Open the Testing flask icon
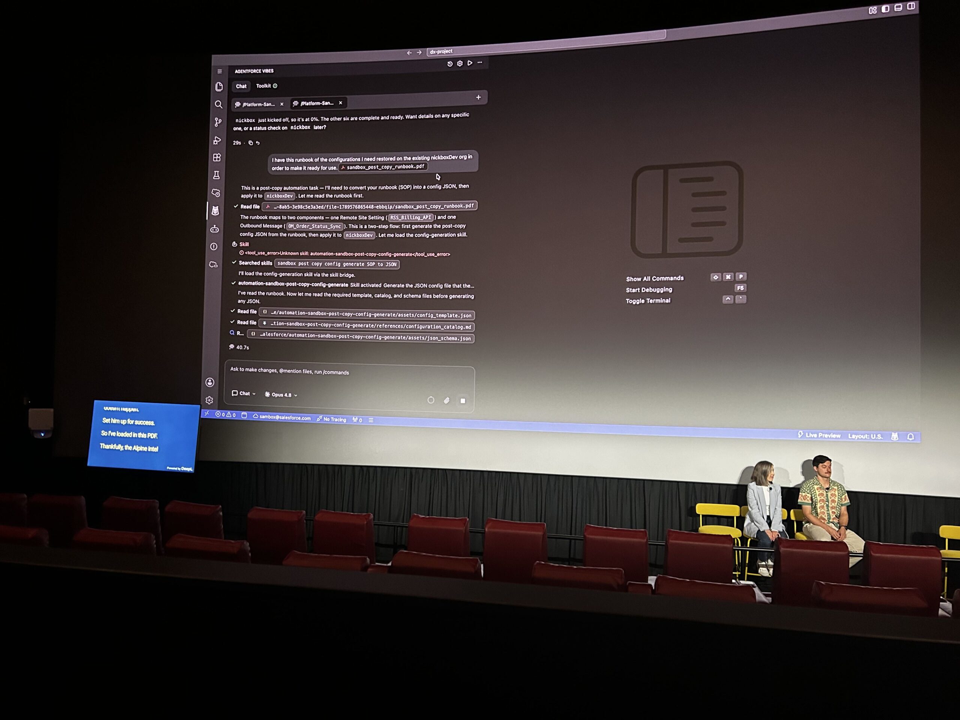 pyautogui.click(x=216, y=175)
